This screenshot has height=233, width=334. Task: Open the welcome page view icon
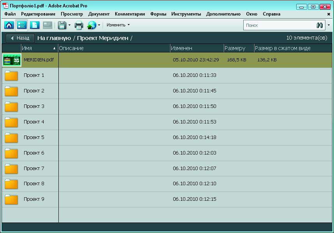(x=35, y=25)
